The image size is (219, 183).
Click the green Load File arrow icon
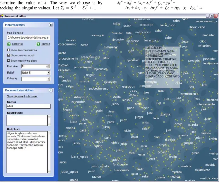coord(9,44)
